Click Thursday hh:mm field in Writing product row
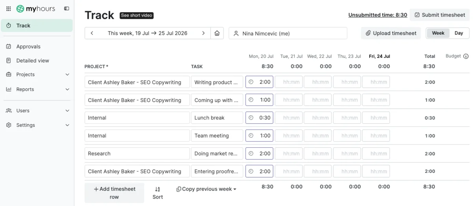The width and height of the screenshot is (473, 206). [x=347, y=82]
